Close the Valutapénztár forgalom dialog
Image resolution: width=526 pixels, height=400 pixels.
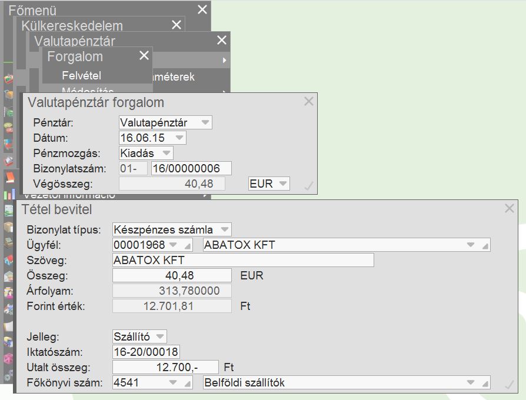(x=309, y=101)
